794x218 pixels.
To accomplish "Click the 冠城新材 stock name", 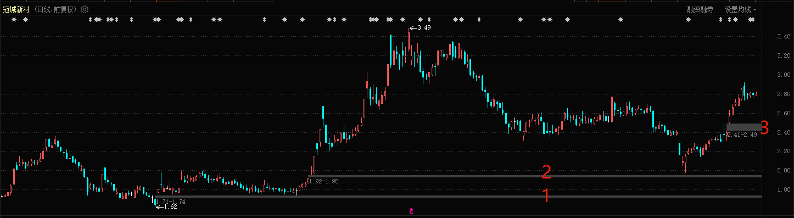I will (x=16, y=9).
